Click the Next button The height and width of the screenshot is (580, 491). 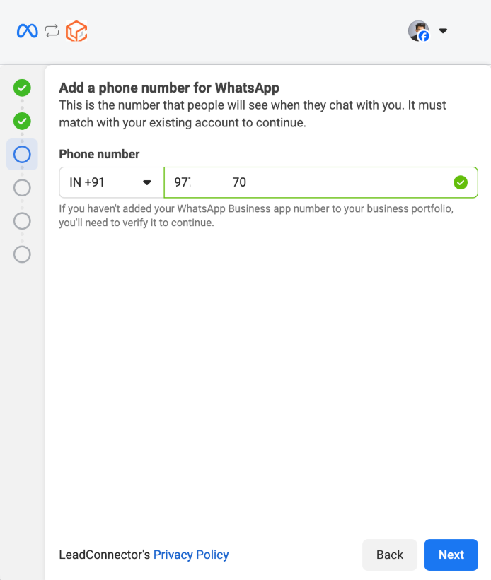(451, 555)
